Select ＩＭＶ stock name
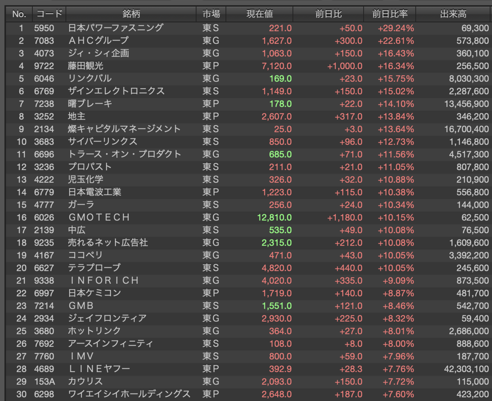This screenshot has width=492, height=401. tap(81, 356)
